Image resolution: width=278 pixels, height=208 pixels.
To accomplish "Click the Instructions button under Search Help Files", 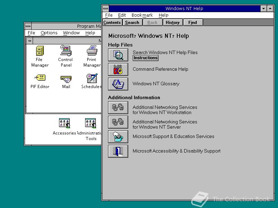I will coord(146,58).
